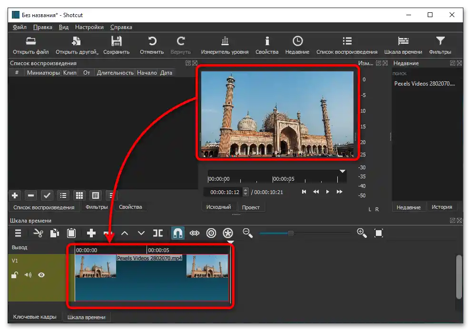The image size is (471, 331).
Task: Click Открыть другой in the toolbar
Action: (x=77, y=45)
